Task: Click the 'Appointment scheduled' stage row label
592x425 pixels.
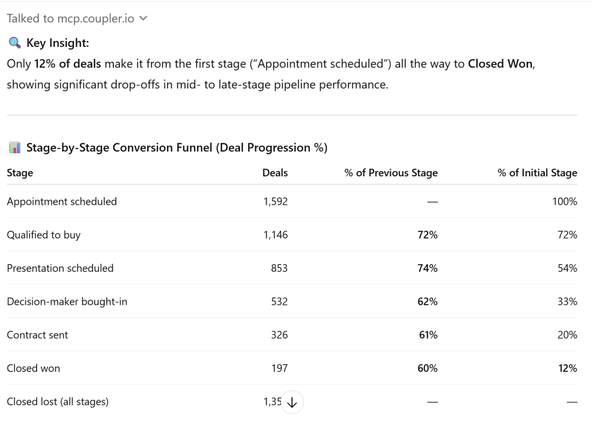Action: point(62,202)
